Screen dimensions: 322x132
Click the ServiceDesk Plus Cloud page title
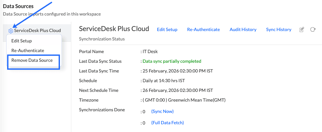114,29
